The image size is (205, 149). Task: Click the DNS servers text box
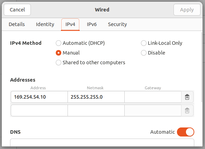[x=102, y=143]
